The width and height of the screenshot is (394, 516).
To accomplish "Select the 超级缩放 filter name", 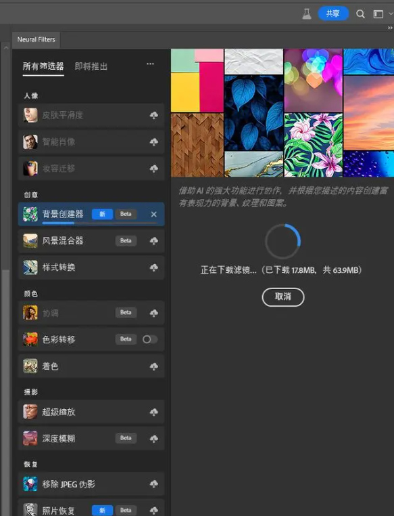I will point(58,412).
